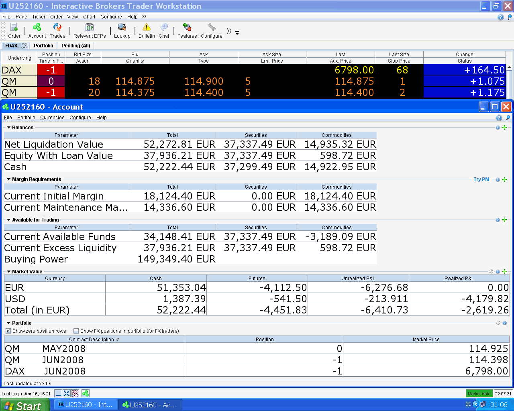Collapse the Available for Trading section

pos(9,220)
